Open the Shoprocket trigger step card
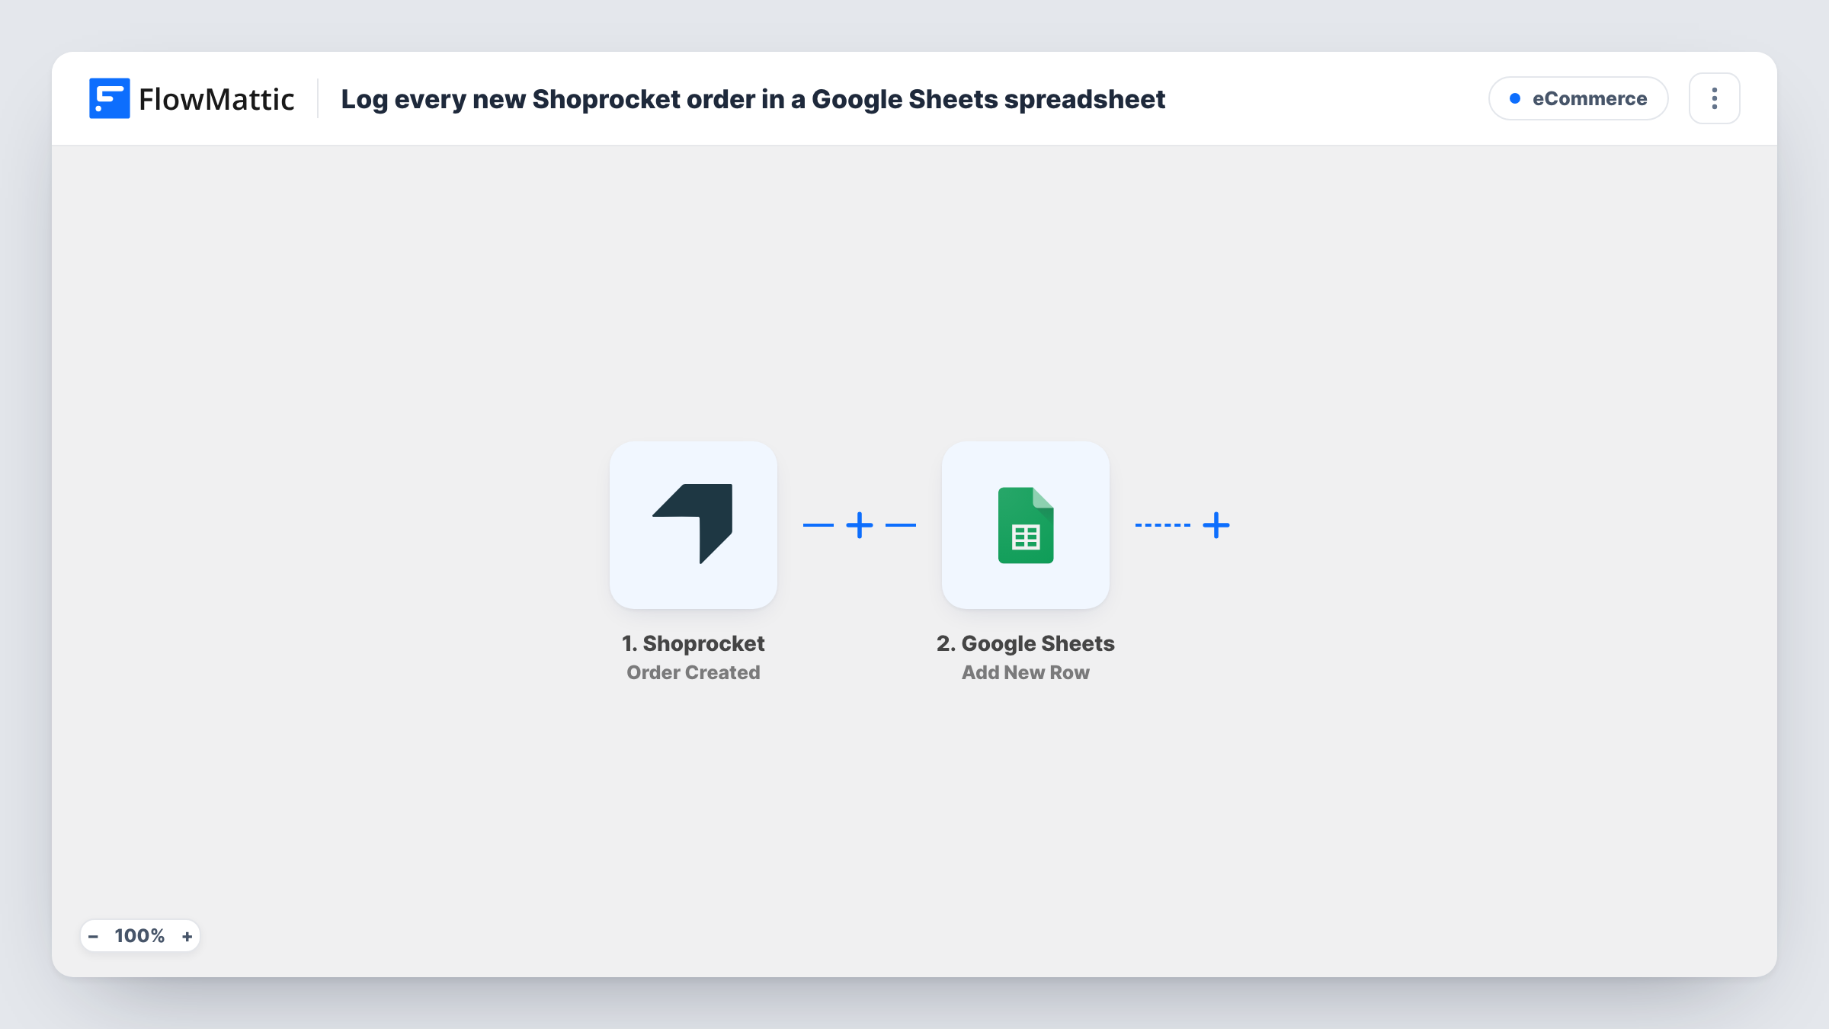This screenshot has height=1029, width=1829. click(x=693, y=525)
